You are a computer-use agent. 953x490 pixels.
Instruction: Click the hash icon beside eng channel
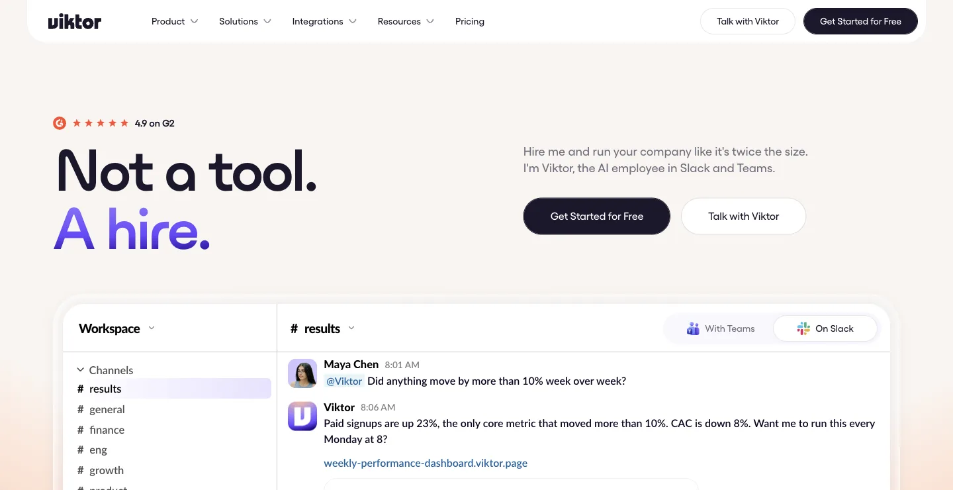[x=81, y=450]
